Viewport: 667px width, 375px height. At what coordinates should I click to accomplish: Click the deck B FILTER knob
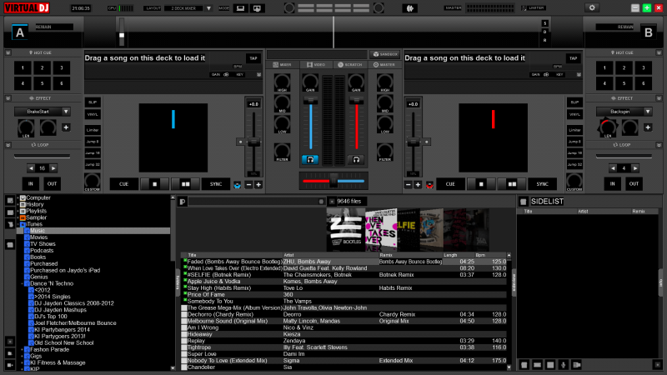[x=385, y=152]
